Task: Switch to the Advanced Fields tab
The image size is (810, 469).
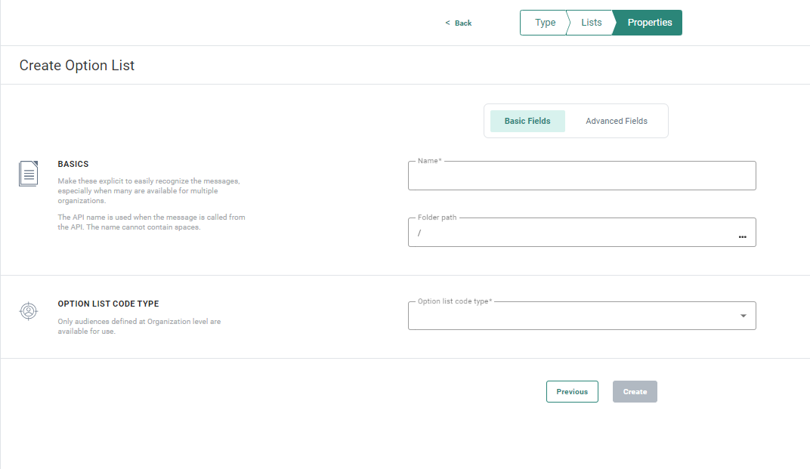Action: pos(616,121)
